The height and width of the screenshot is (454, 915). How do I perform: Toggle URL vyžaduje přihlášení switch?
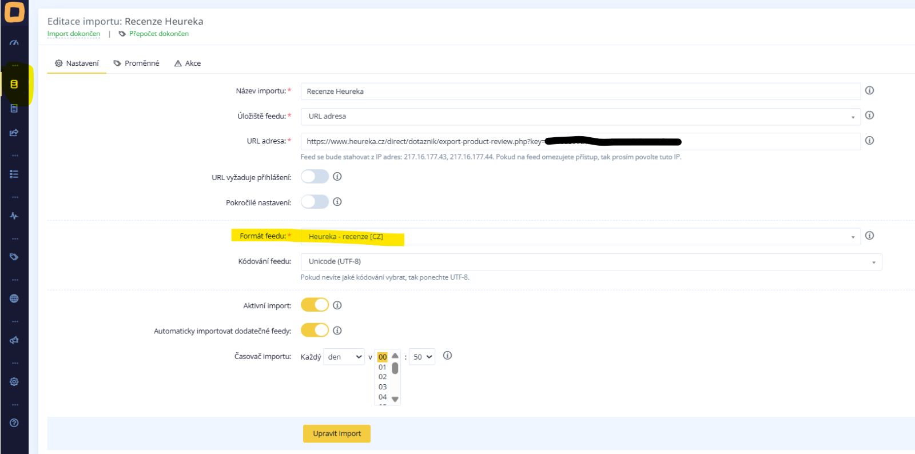(315, 177)
